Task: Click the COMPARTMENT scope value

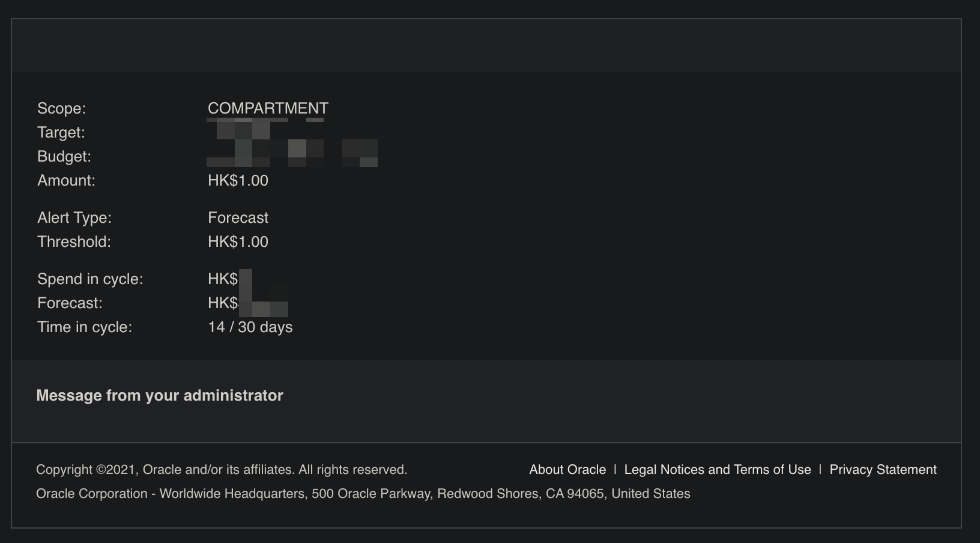Action: click(x=268, y=108)
